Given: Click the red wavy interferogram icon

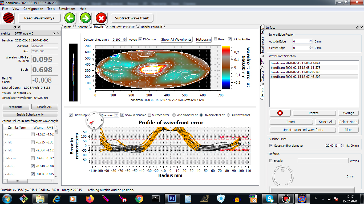Looking at the screenshot, I should [9, 18].
